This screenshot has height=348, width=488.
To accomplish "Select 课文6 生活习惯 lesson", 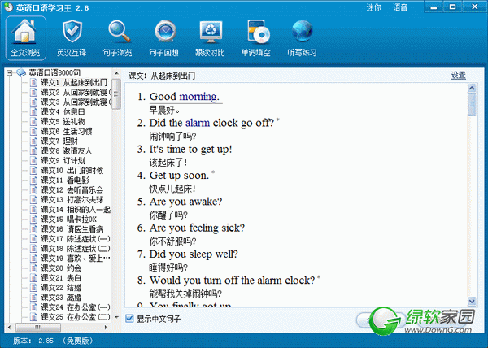I will coord(67,131).
